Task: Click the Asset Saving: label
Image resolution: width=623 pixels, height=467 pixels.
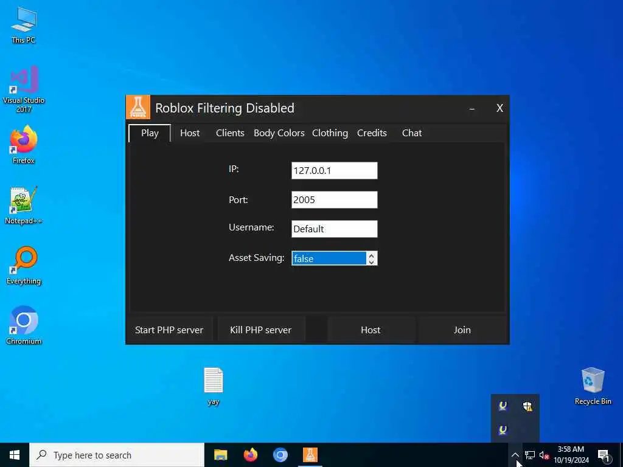Action: point(256,258)
